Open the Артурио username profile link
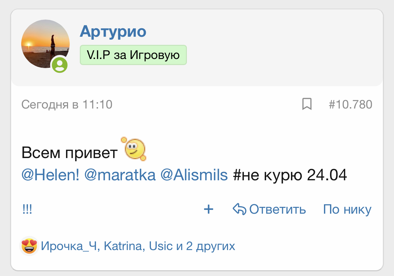The image size is (394, 276). click(113, 32)
